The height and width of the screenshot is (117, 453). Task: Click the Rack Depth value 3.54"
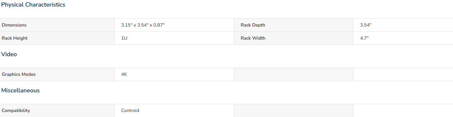366,25
